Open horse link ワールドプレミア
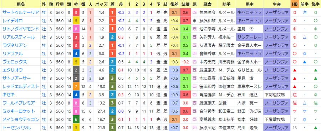The image size is (321, 131). click(19, 103)
